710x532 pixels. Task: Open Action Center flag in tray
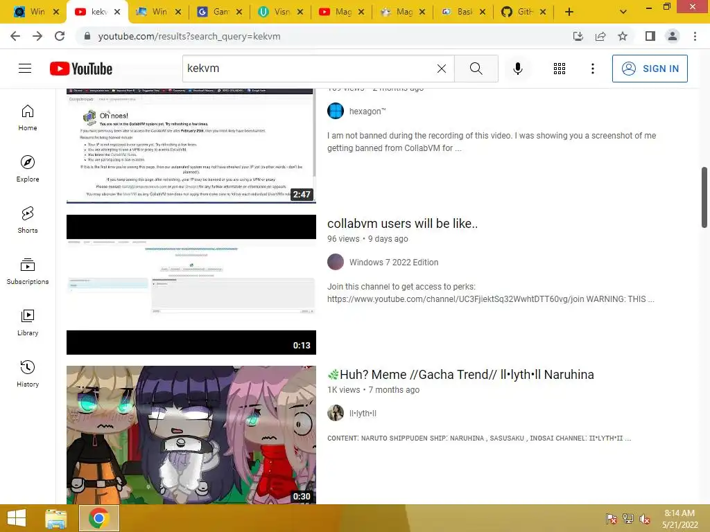[x=612, y=518]
